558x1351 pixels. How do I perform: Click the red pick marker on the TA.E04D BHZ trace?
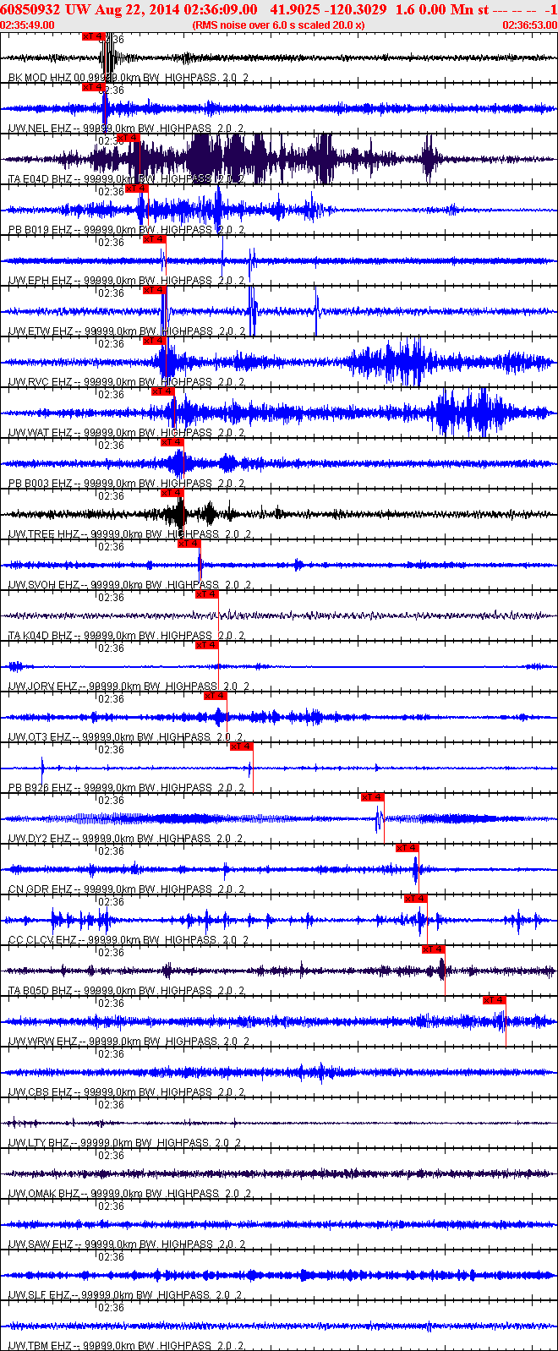pos(129,138)
